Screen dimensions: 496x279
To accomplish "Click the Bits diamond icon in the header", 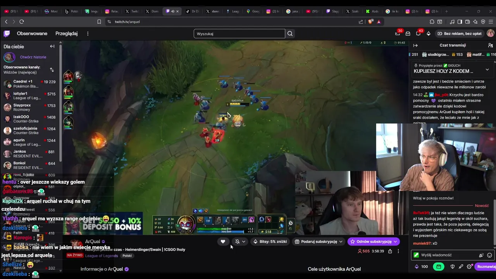I will pos(429,34).
